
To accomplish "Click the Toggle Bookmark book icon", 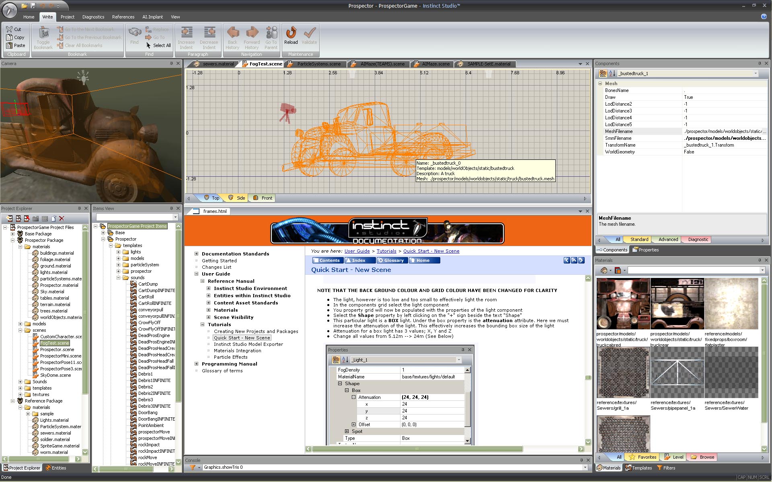I will (x=43, y=33).
